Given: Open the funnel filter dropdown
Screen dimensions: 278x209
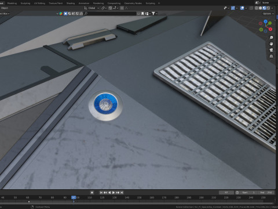Looking at the screenshot, I should [x=154, y=13].
